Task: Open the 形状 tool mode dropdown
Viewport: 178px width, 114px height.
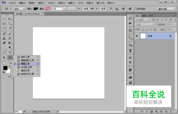Action: click(x=19, y=9)
